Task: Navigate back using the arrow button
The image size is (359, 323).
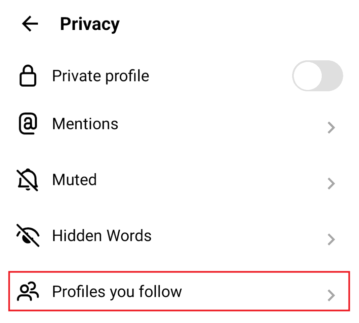Action: click(x=30, y=24)
